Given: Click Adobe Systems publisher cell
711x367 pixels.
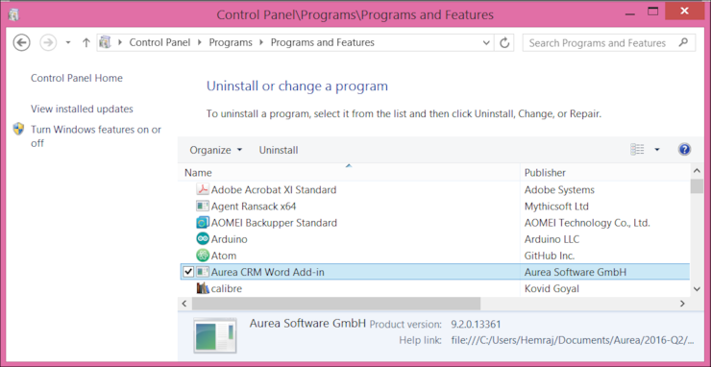Looking at the screenshot, I should [559, 189].
